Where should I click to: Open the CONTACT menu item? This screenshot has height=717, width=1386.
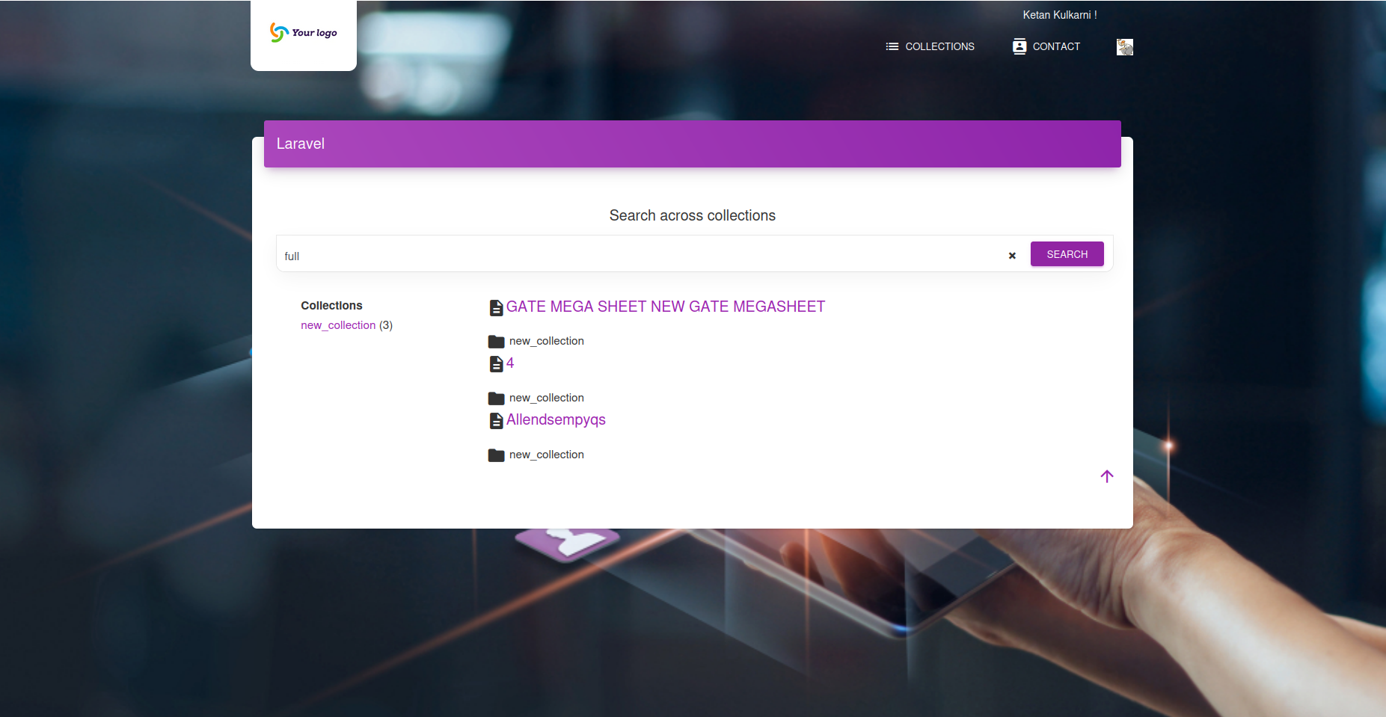[1055, 46]
